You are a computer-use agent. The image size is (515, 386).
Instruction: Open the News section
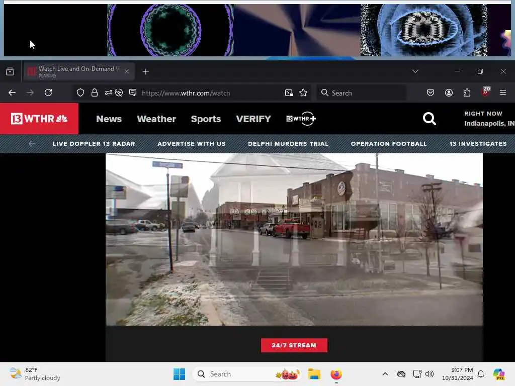[x=109, y=119]
